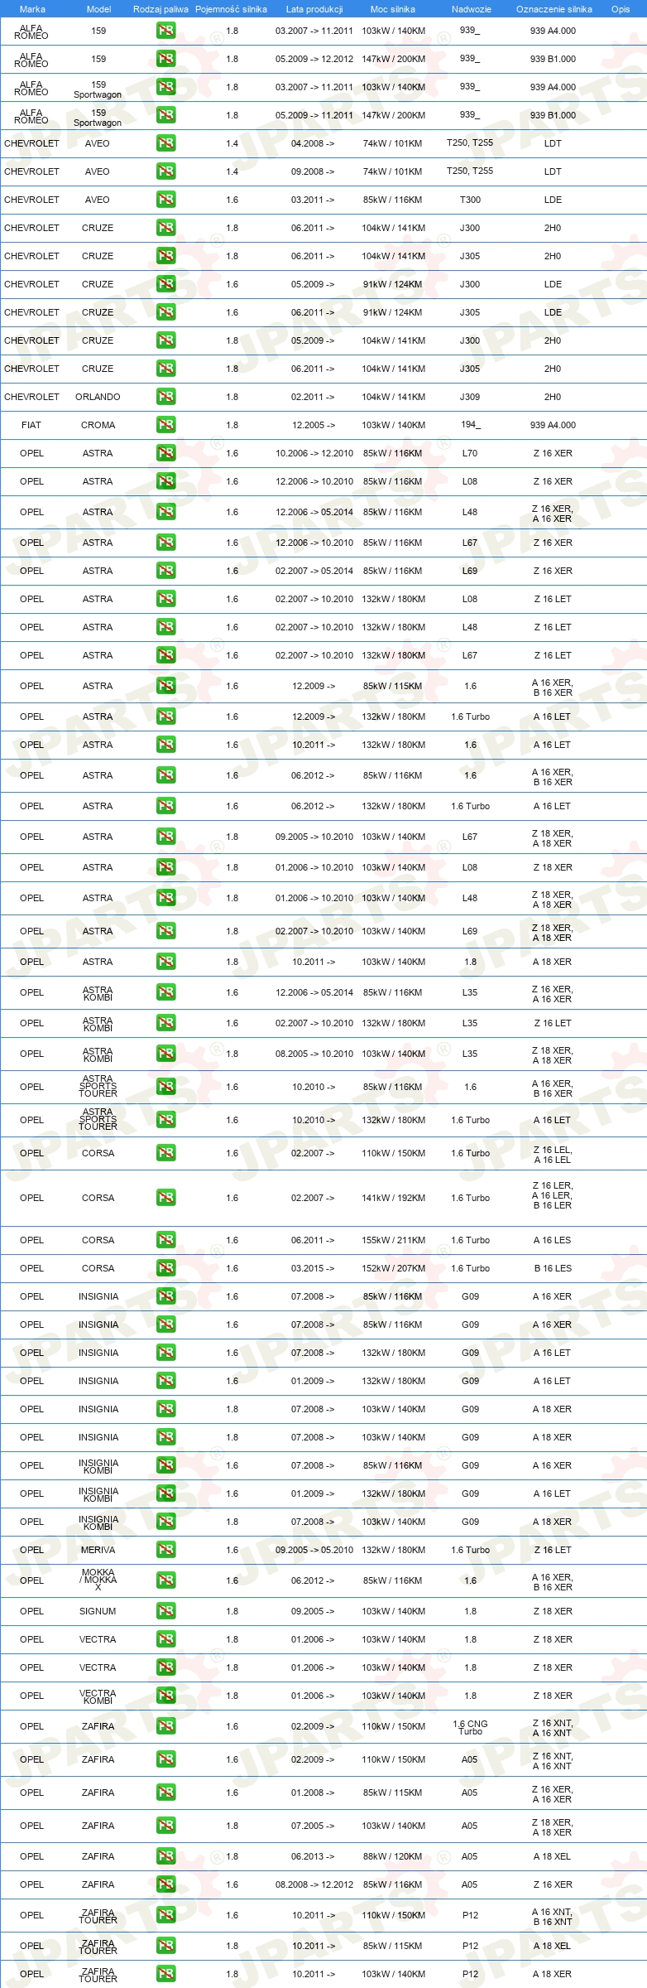Click the Moc silnika column header
Image resolution: width=647 pixels, height=1988 pixels.
393,9
